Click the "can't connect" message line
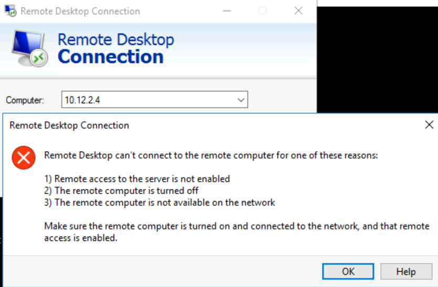Image resolution: width=438 pixels, height=287 pixels. pos(211,155)
